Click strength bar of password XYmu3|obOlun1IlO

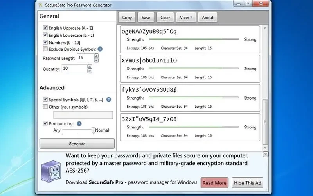coord(194,68)
